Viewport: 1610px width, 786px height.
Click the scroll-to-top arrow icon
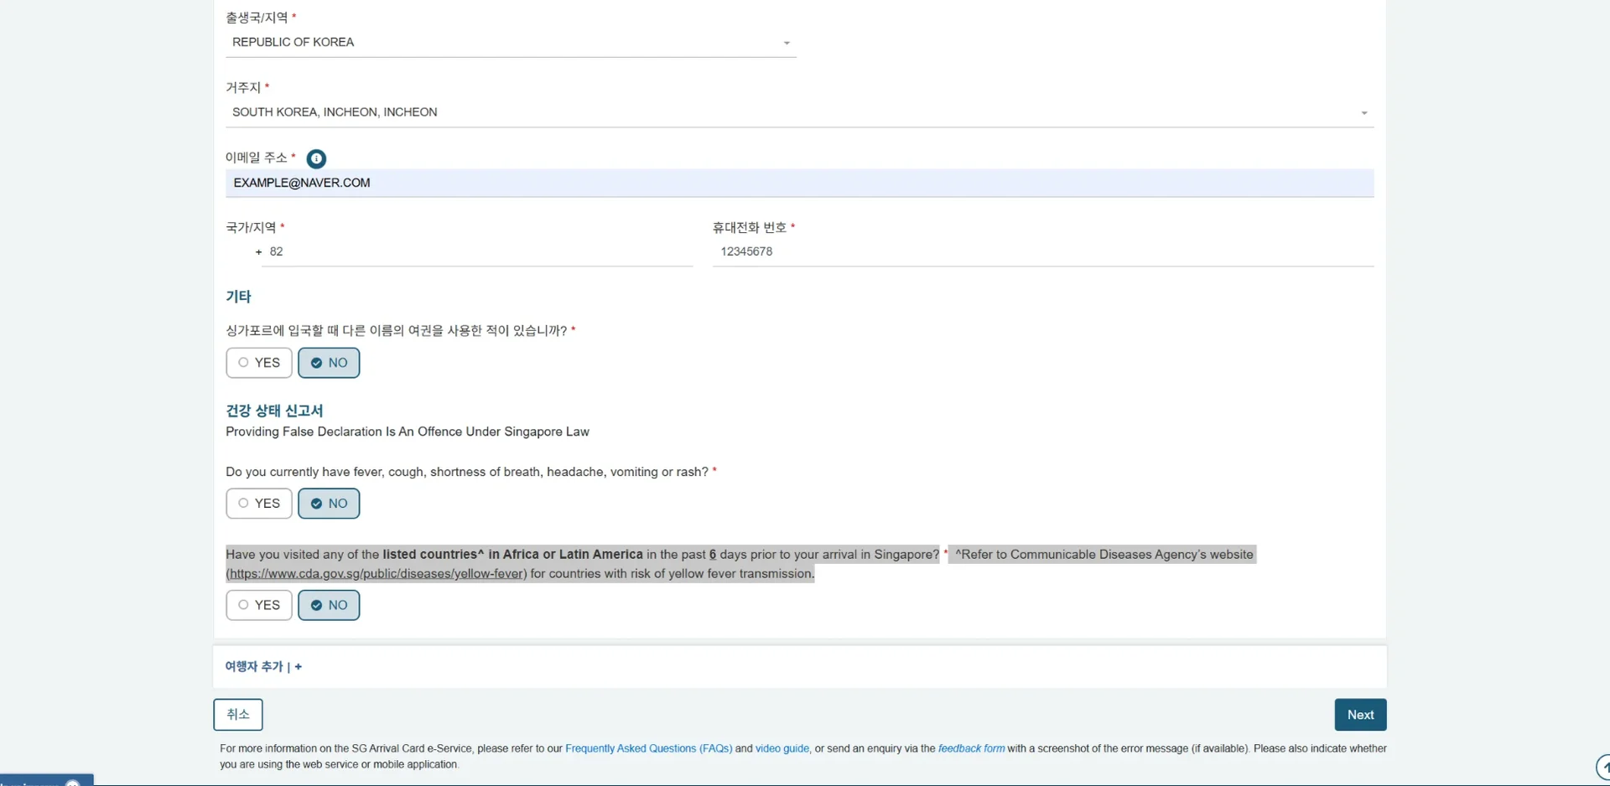pos(1604,767)
